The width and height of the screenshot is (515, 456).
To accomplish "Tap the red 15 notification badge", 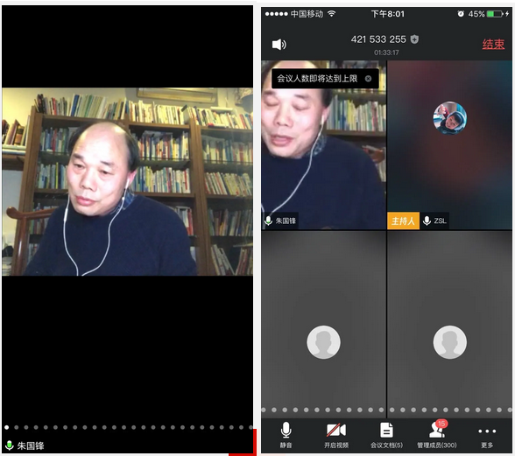I will point(441,424).
